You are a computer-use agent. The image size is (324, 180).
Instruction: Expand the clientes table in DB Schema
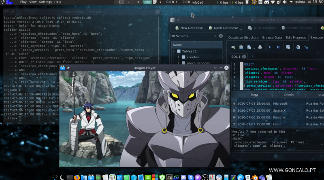(x=178, y=57)
